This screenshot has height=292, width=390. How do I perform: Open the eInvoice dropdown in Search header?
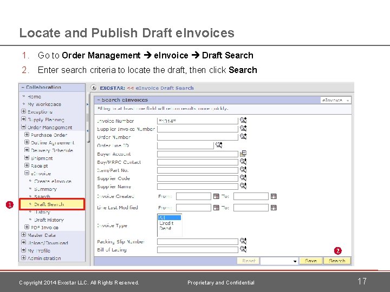pos(335,100)
